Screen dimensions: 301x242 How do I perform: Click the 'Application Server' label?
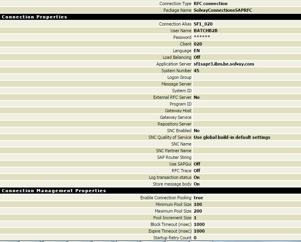(174, 64)
